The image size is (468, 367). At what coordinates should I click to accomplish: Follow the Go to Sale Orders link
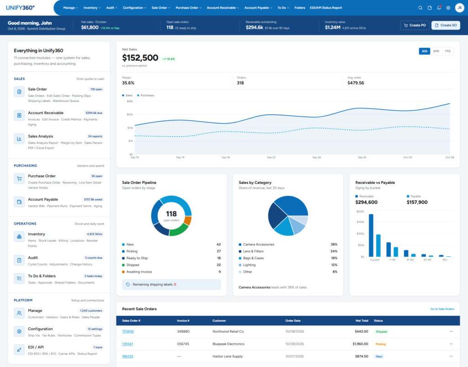pos(442,309)
